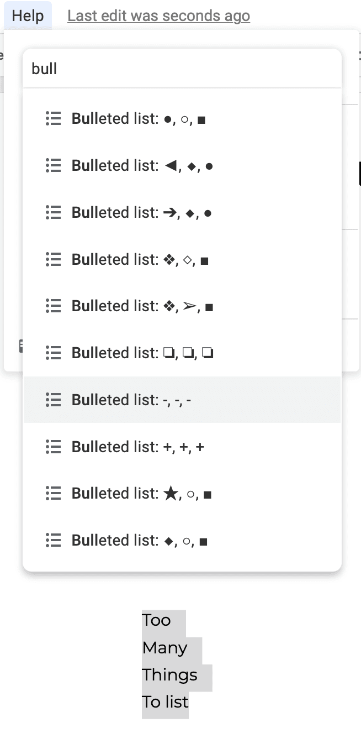Screen dimensions: 361x733
Task: Click the menu search field containing bull
Action: [x=182, y=69]
